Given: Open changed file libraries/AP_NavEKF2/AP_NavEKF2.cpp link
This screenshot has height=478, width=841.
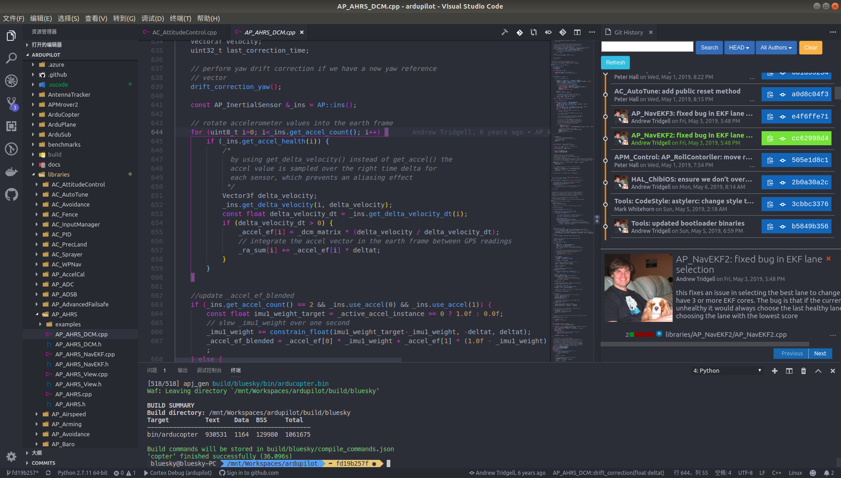Looking at the screenshot, I should (x=726, y=335).
